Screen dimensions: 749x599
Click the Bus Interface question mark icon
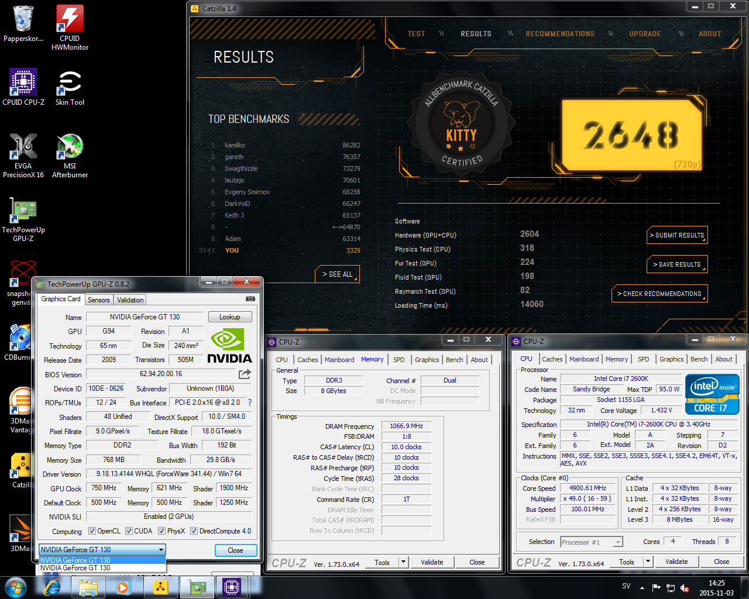pos(250,402)
